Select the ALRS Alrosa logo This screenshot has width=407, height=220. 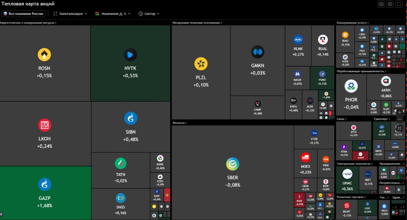point(310,101)
